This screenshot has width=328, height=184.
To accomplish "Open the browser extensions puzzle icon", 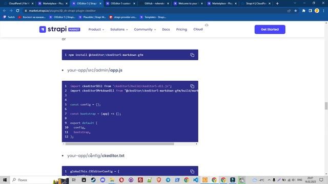I will 303,11.
